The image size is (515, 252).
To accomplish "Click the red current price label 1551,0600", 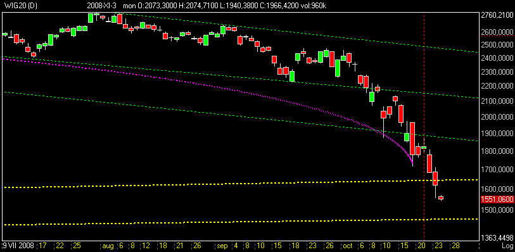I will pyautogui.click(x=497, y=199).
